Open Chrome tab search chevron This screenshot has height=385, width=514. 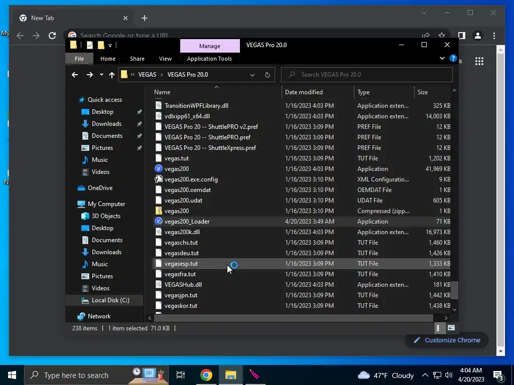pyautogui.click(x=424, y=13)
